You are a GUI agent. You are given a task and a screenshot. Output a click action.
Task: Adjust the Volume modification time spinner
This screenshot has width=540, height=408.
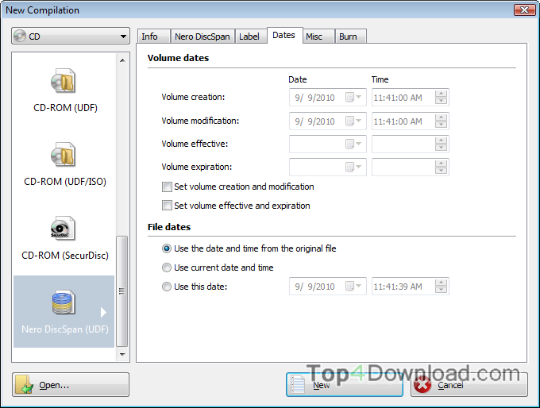click(442, 121)
